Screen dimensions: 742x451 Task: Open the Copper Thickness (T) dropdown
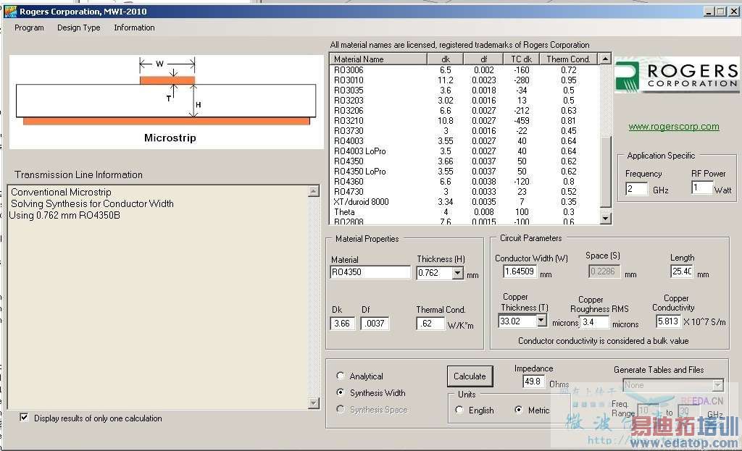[x=541, y=321]
